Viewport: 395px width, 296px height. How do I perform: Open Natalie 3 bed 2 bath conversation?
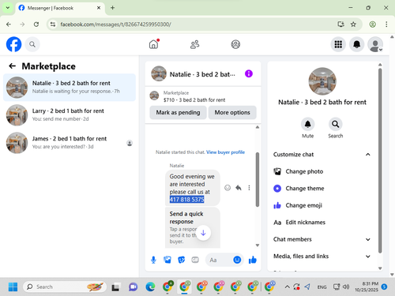coord(70,88)
